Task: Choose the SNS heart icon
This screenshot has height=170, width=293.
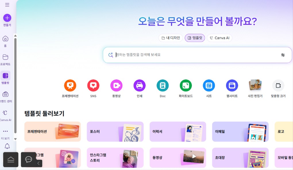Action: (93, 85)
